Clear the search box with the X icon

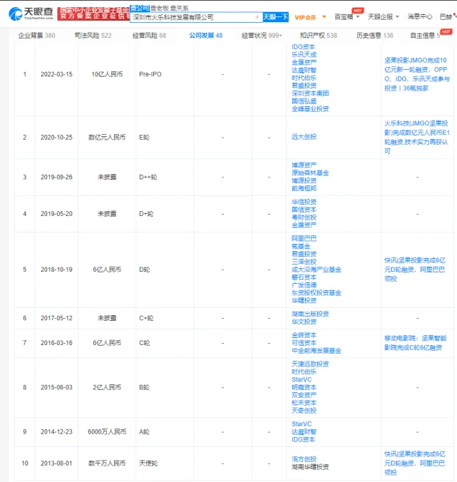coord(257,17)
